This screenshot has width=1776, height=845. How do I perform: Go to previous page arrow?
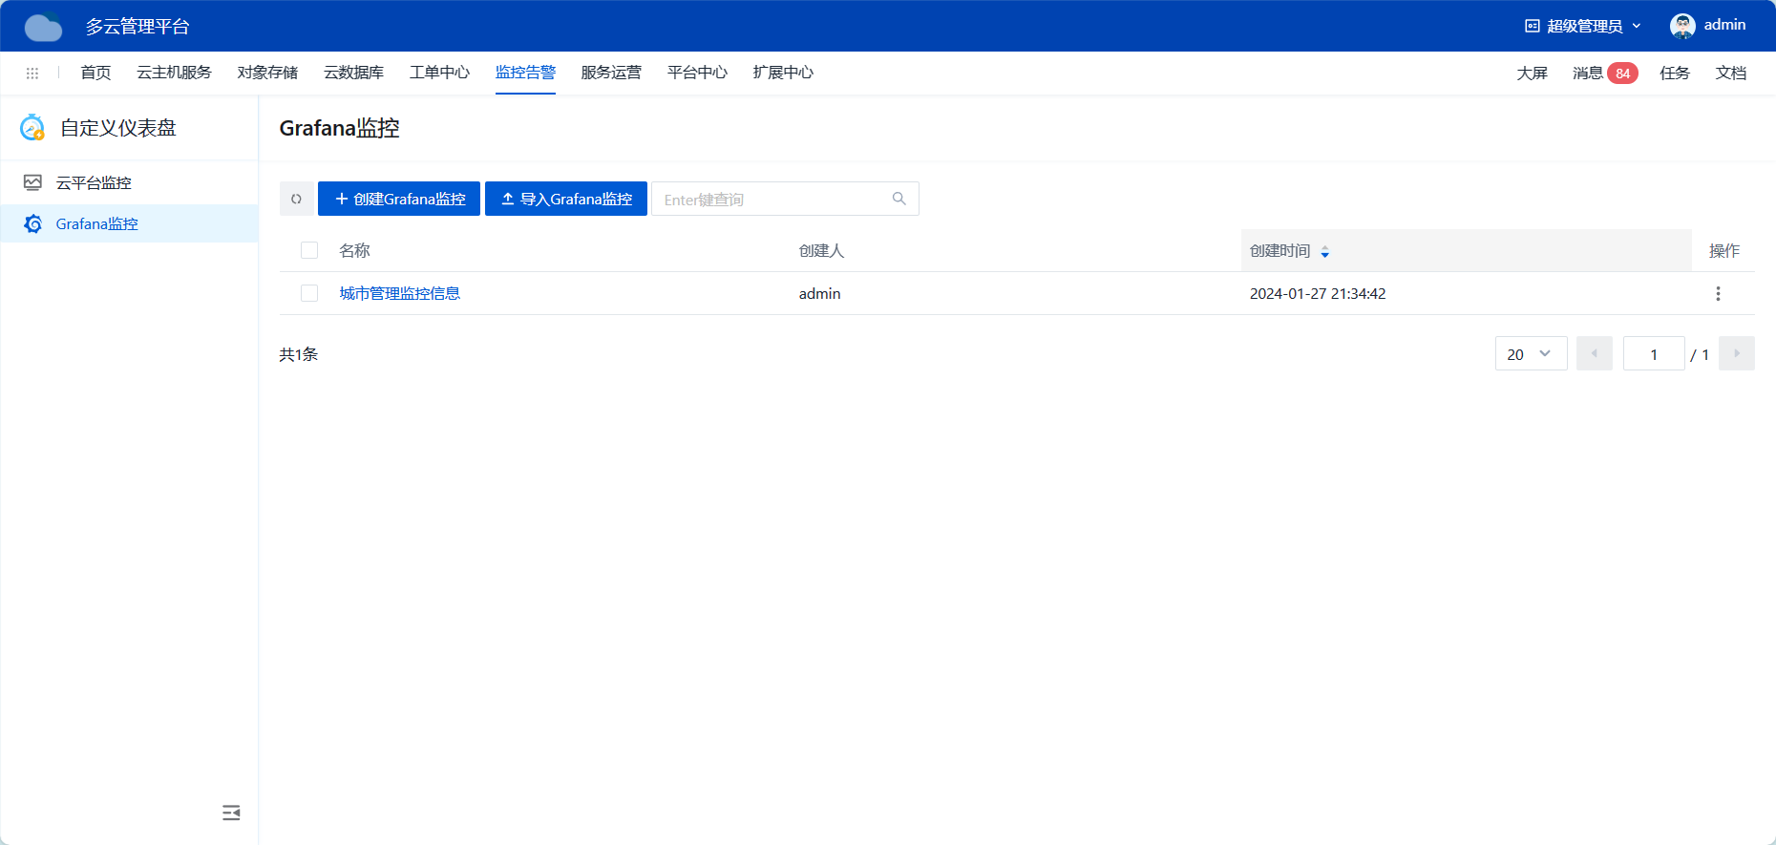click(x=1595, y=353)
